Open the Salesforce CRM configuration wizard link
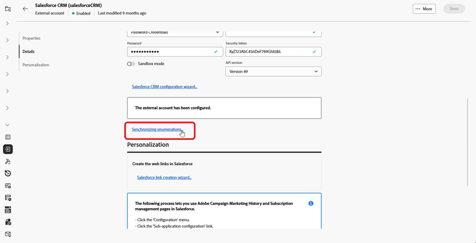476x243 pixels. click(x=164, y=87)
